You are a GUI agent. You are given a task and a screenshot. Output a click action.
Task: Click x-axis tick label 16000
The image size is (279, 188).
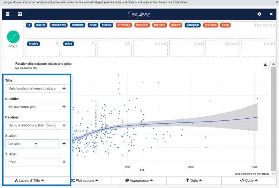click(255, 167)
